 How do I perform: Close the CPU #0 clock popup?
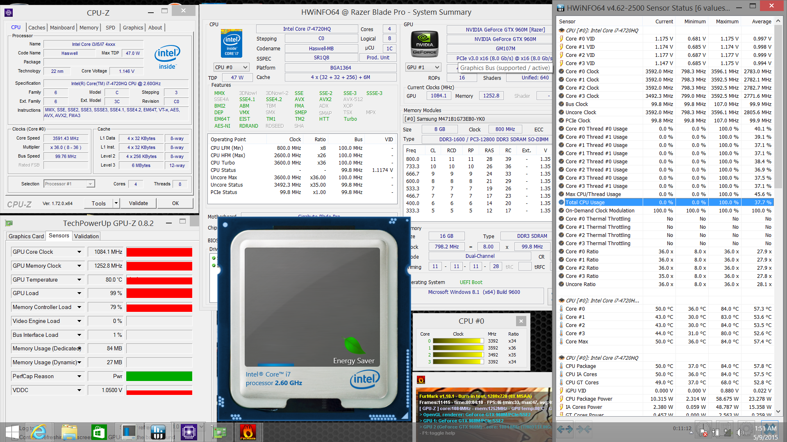(x=521, y=321)
